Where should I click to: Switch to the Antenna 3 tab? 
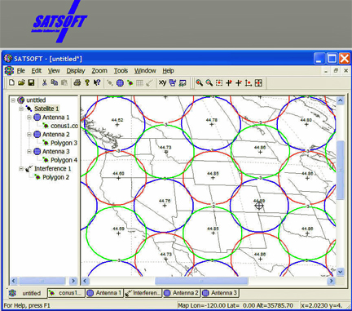point(220,293)
